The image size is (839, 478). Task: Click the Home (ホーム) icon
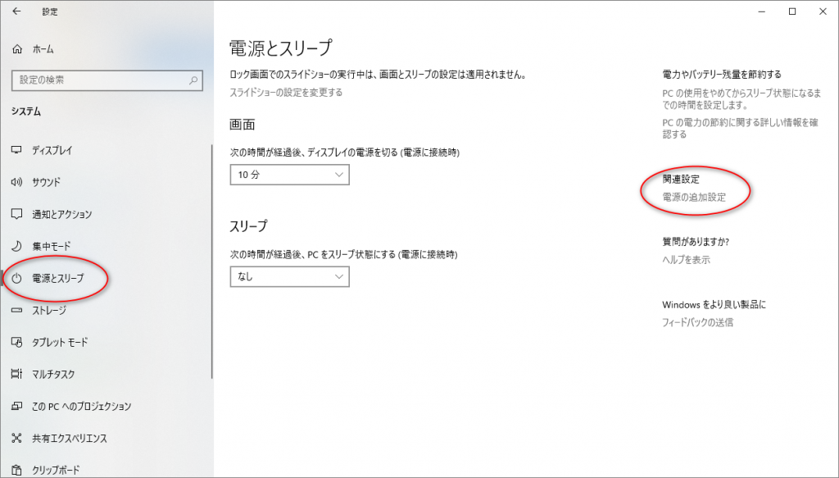(17, 49)
